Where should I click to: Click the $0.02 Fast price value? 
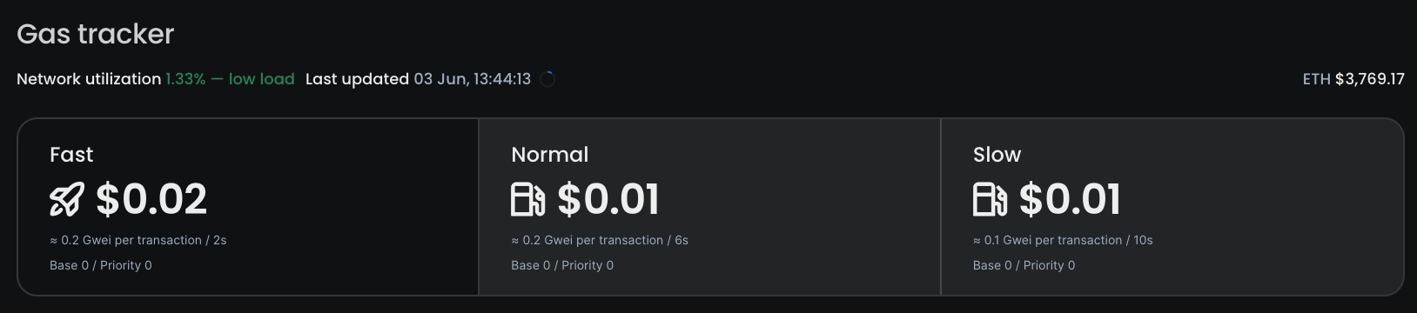151,199
